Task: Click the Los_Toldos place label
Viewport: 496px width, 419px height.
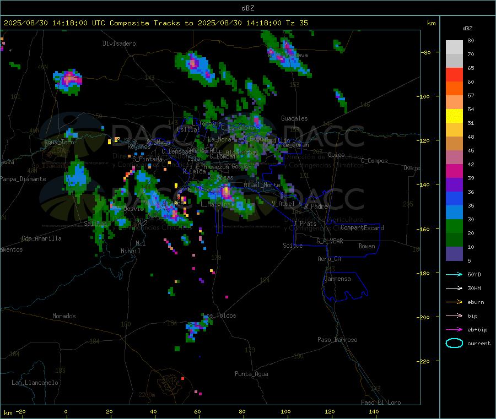Action: coord(219,315)
